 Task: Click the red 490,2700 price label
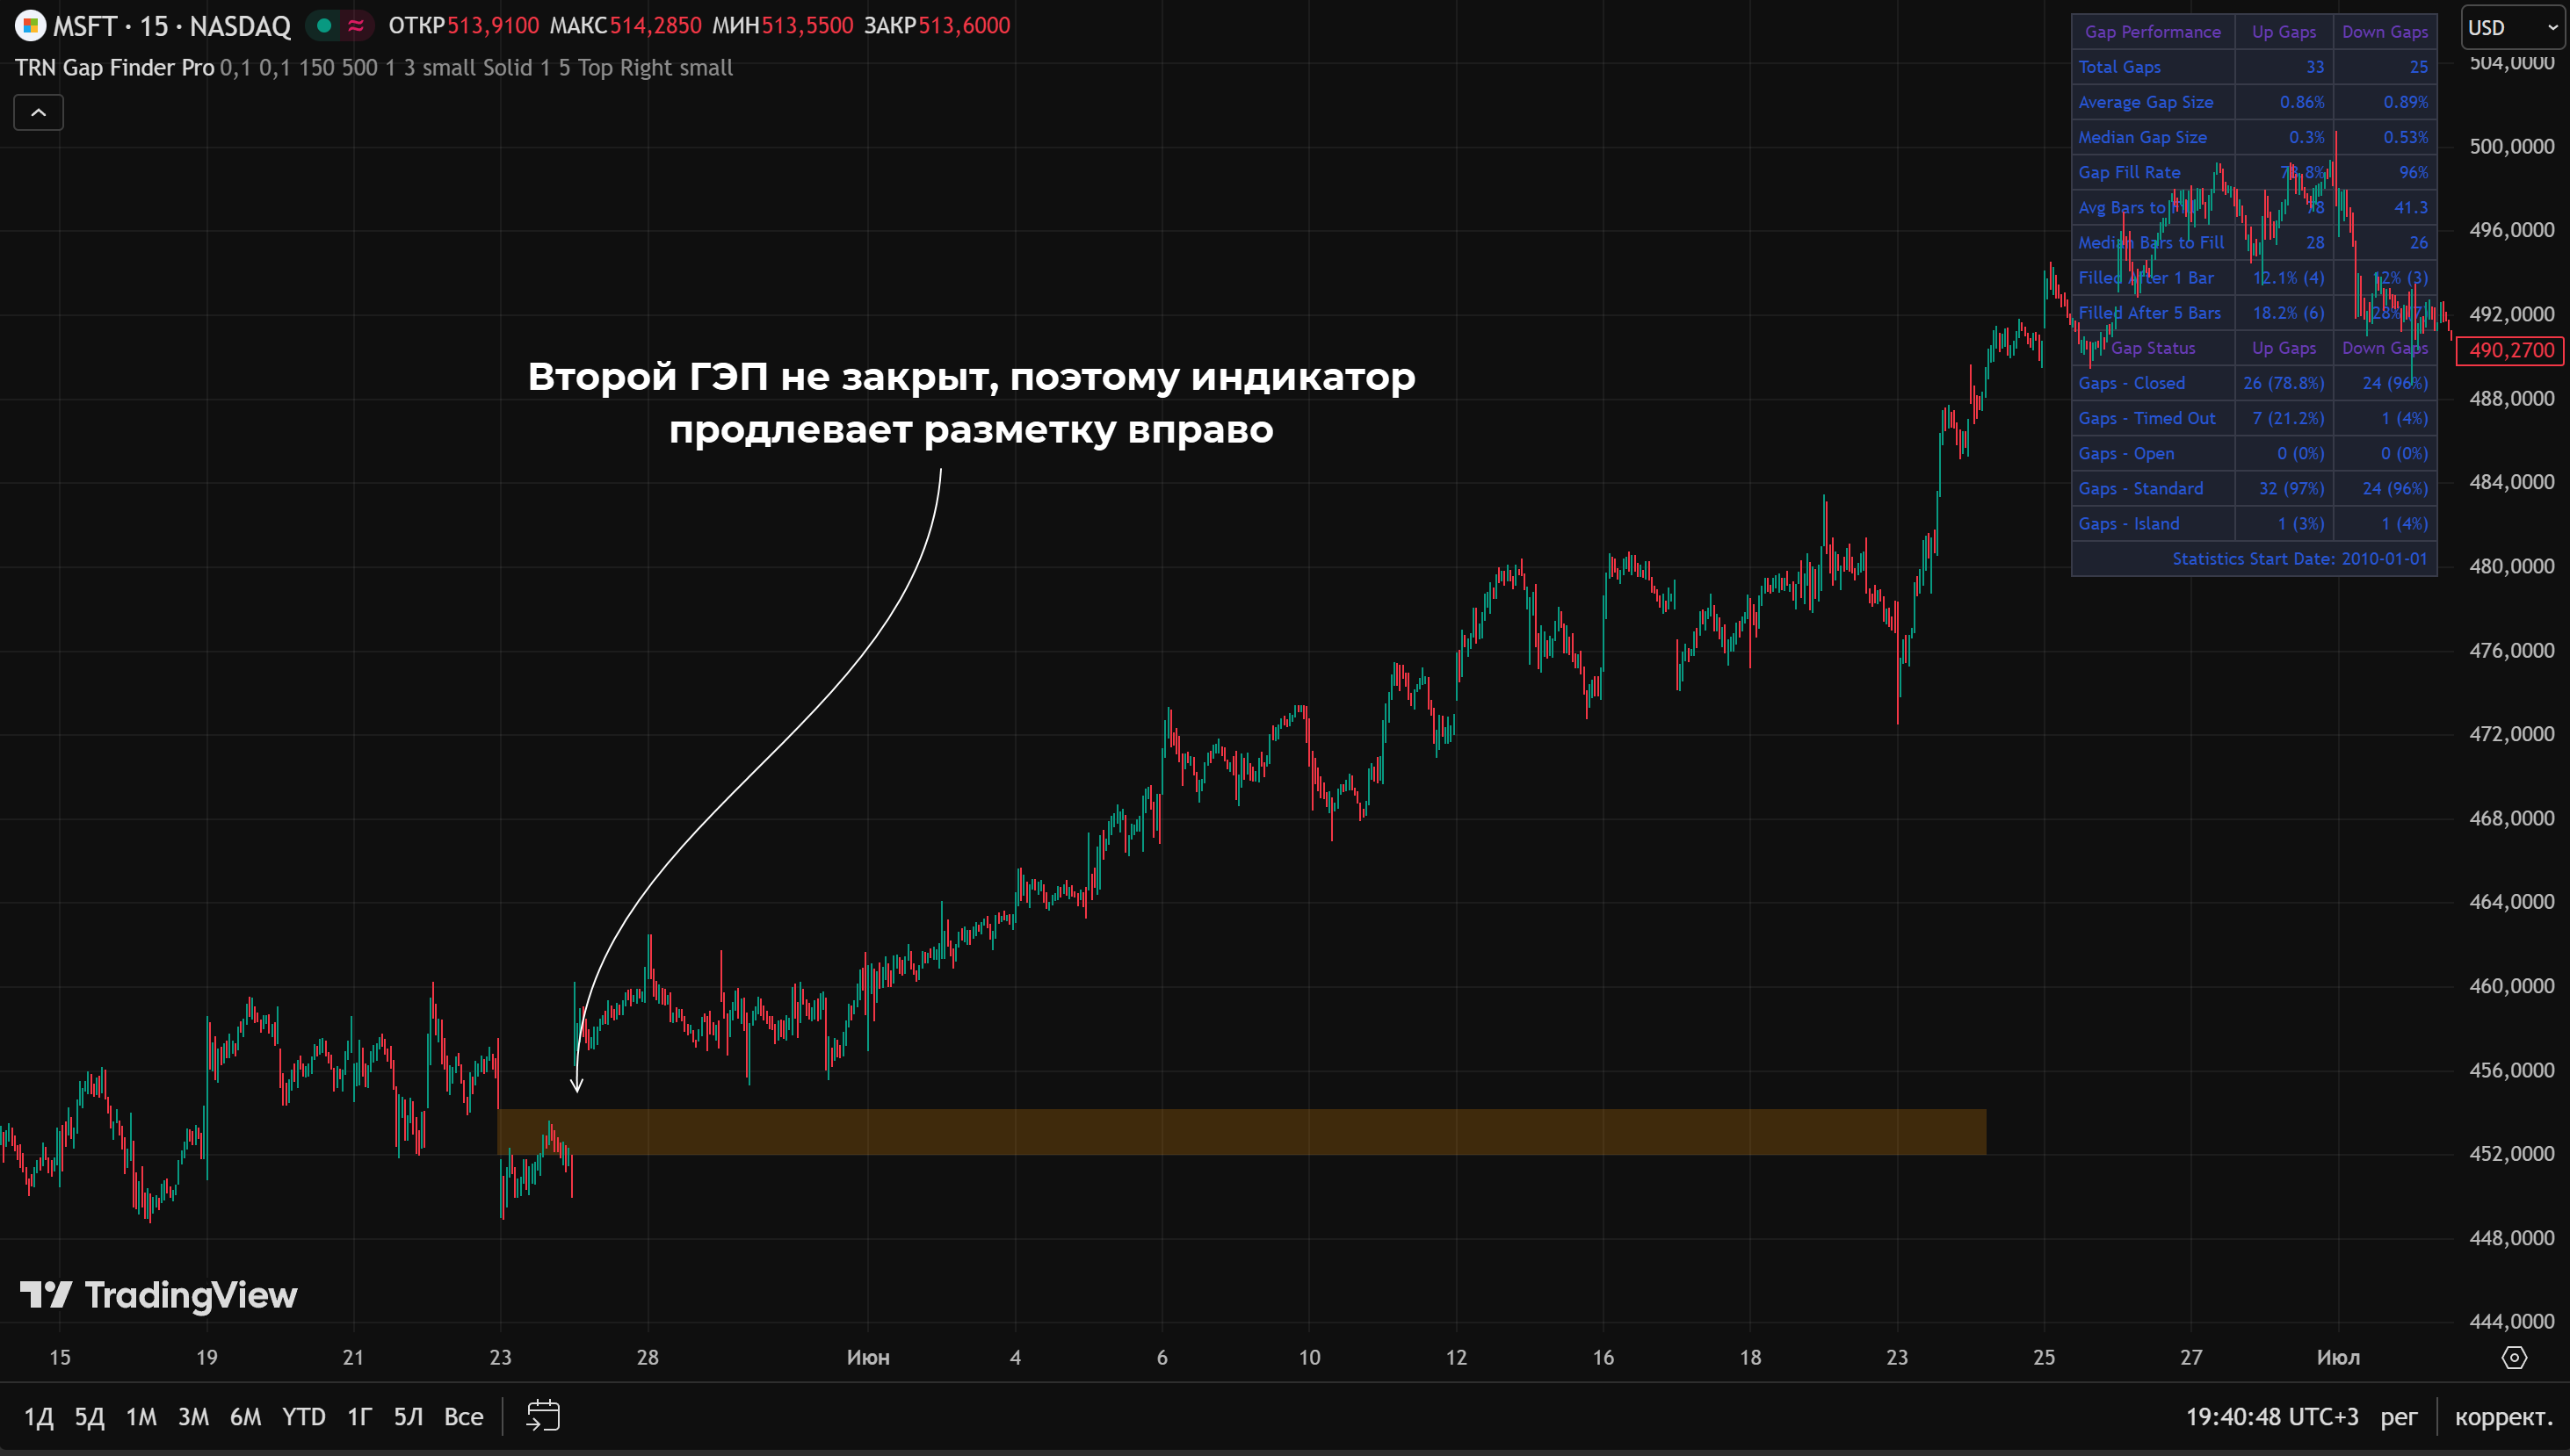2511,350
